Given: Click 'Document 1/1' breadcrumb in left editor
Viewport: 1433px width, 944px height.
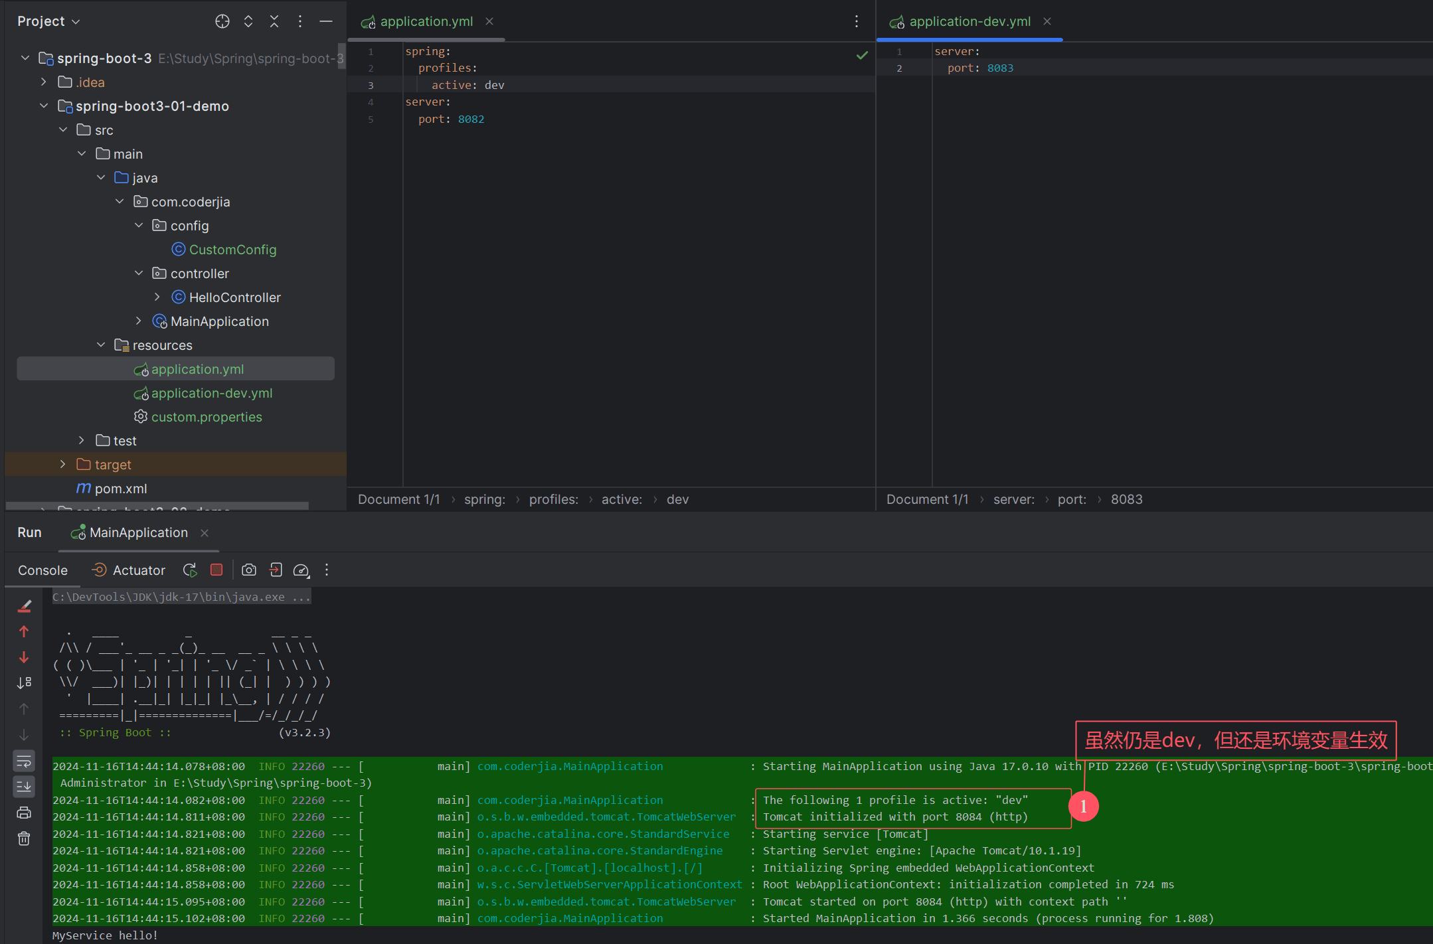Looking at the screenshot, I should pos(398,499).
